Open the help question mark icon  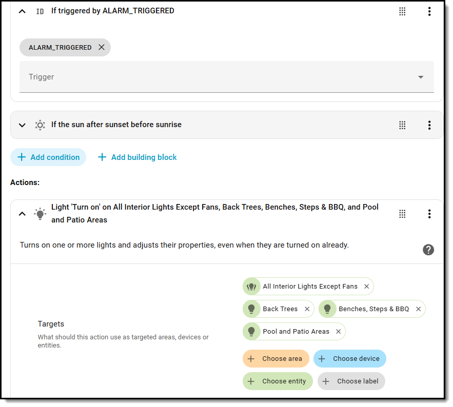tap(428, 250)
